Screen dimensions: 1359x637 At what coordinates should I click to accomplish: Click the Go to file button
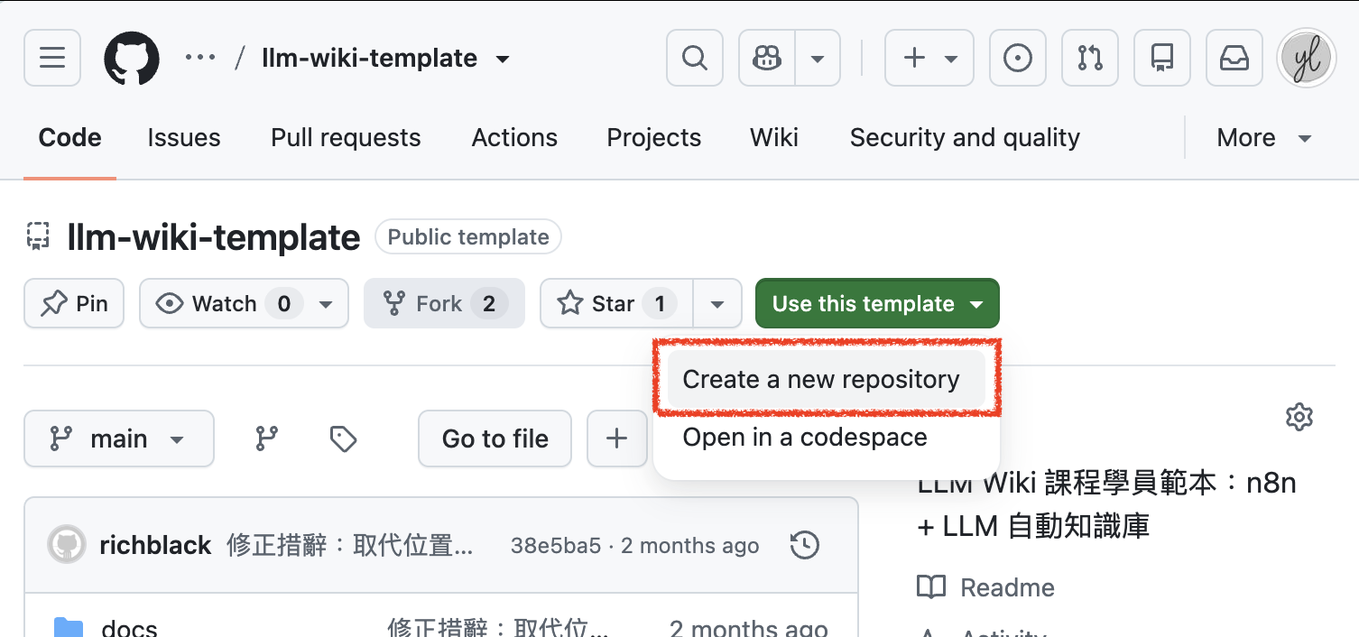point(495,439)
